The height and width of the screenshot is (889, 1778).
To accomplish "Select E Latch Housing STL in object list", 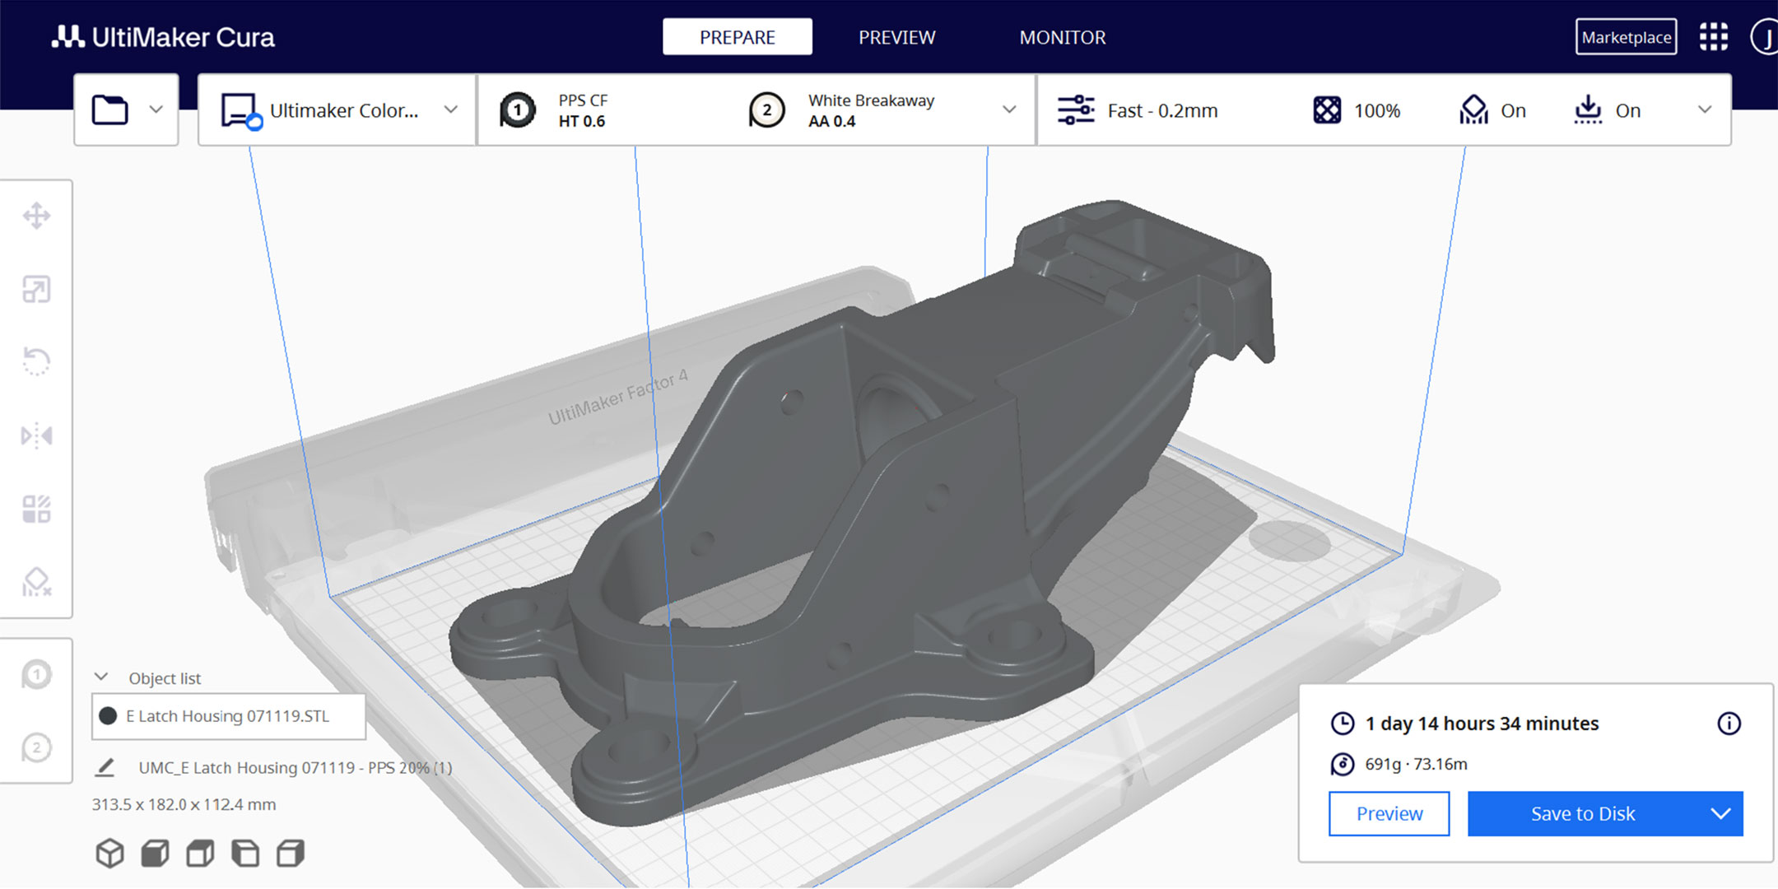I will pyautogui.click(x=226, y=717).
